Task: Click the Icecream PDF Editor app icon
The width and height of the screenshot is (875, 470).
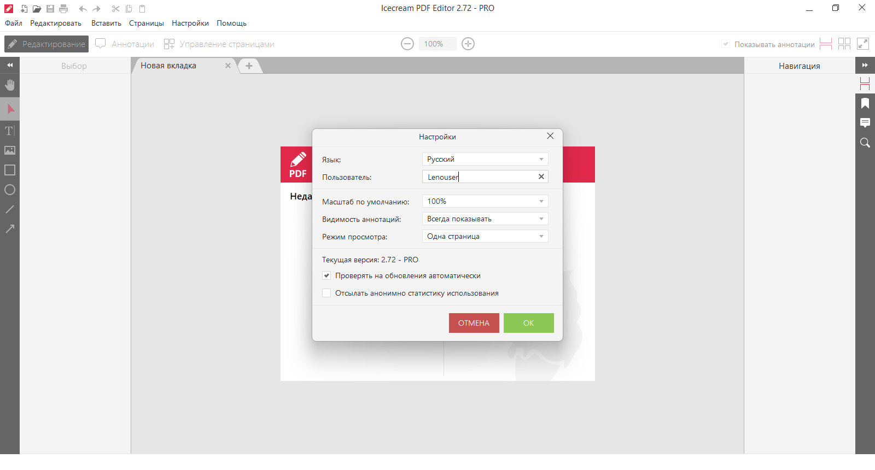Action: (x=9, y=9)
